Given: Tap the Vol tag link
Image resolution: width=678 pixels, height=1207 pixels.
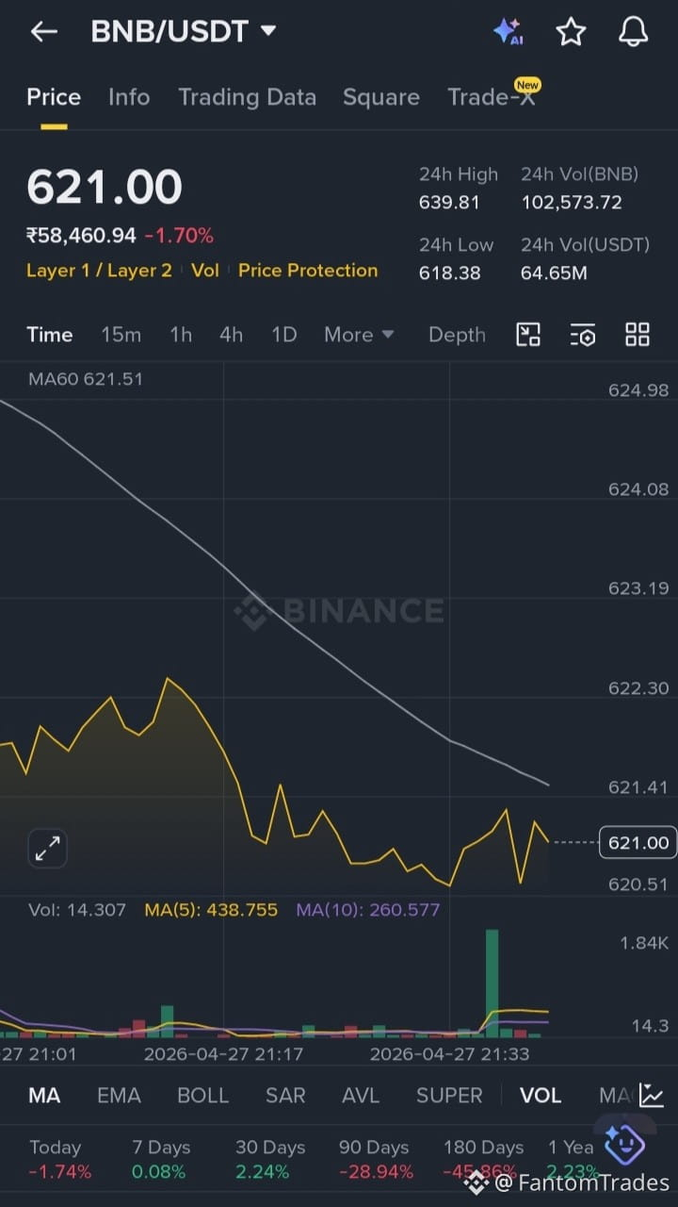Looking at the screenshot, I should pyautogui.click(x=205, y=271).
